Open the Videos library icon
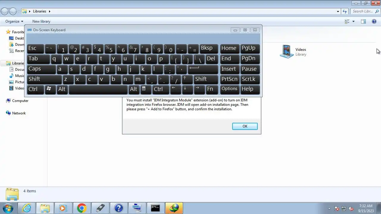Viewport: 381px width, 214px height. click(287, 52)
